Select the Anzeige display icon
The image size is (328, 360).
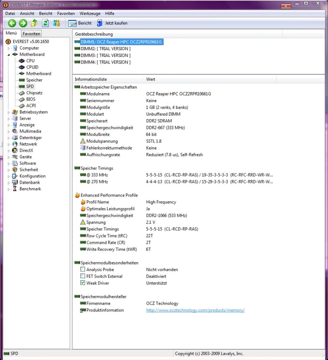(x=15, y=125)
